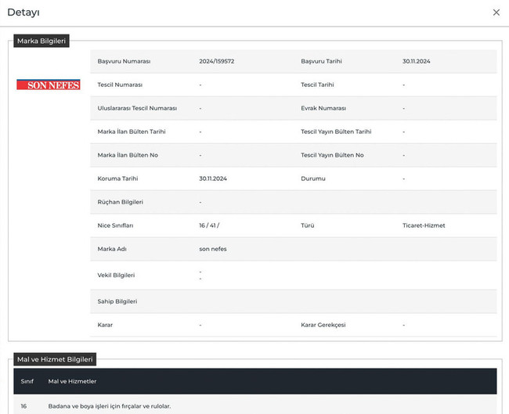Click the Mal ve Hizmet Bilgileri header

pos(55,359)
